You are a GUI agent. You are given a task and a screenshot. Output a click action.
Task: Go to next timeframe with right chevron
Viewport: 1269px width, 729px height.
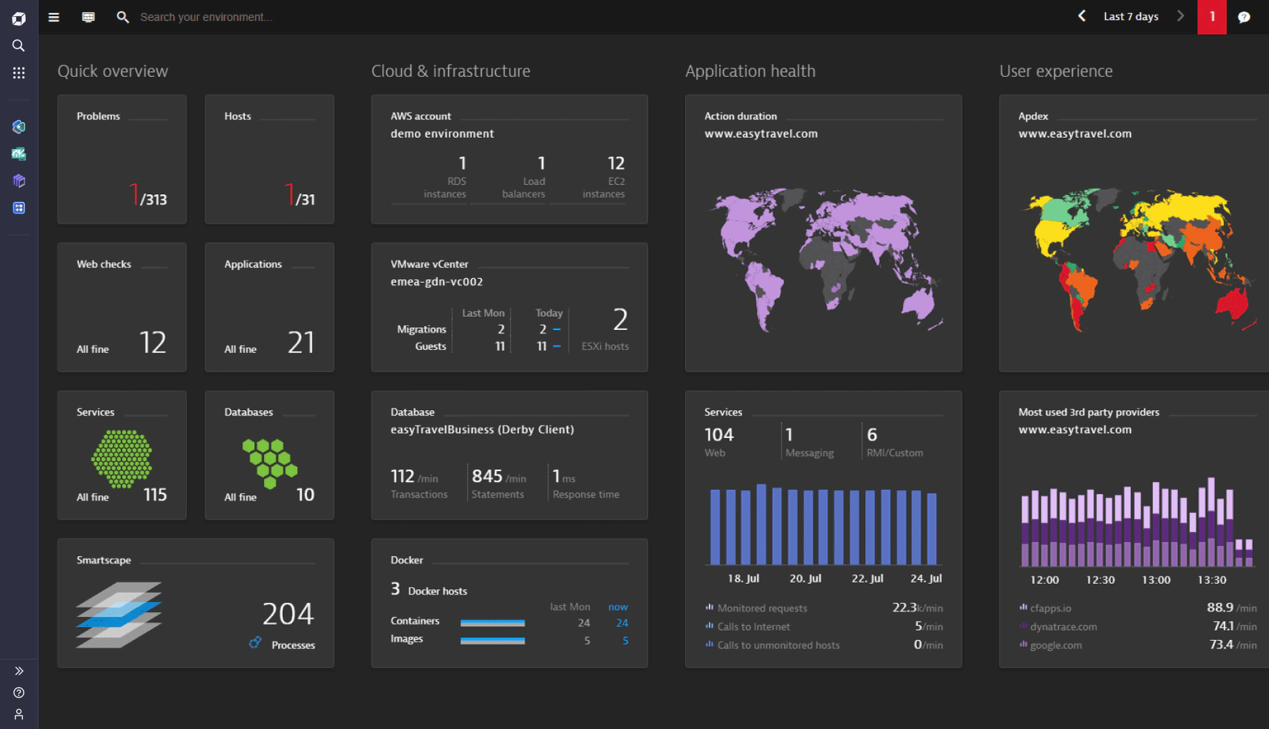click(1181, 16)
